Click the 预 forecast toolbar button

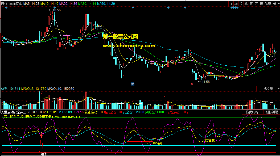[x=261, y=4]
